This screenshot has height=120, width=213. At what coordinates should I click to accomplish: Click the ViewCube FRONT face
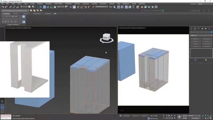[x=106, y=37]
